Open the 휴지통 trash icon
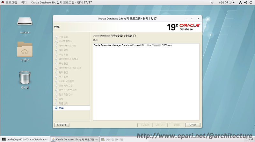 point(25,77)
